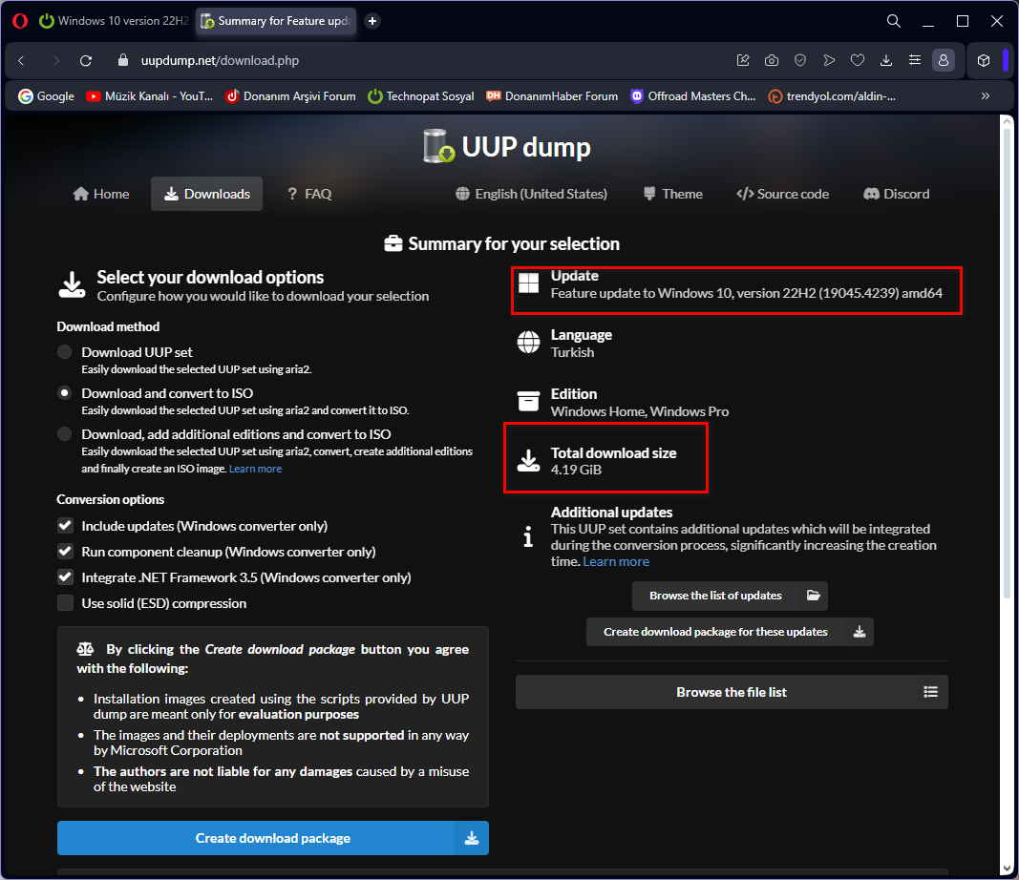Expand hidden bookmarks with double chevron
1019x880 pixels.
click(986, 96)
